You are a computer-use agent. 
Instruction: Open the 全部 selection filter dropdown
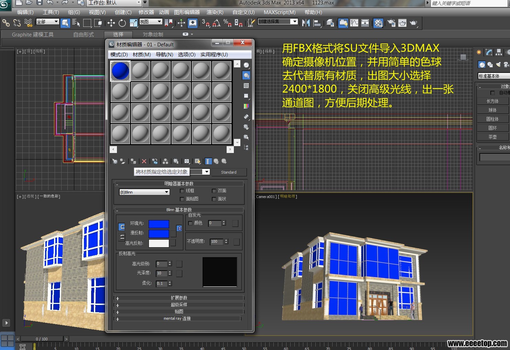pos(47,22)
